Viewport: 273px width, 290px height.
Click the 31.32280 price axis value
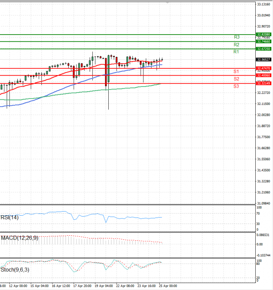263,181
